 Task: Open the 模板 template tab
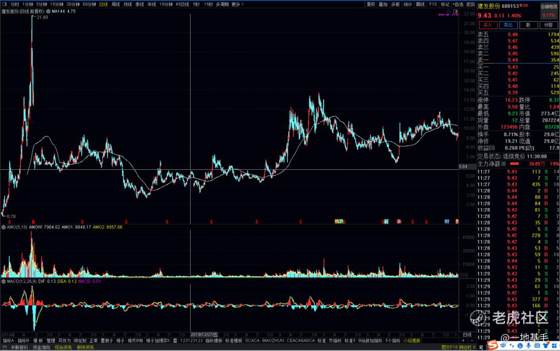coord(38,341)
